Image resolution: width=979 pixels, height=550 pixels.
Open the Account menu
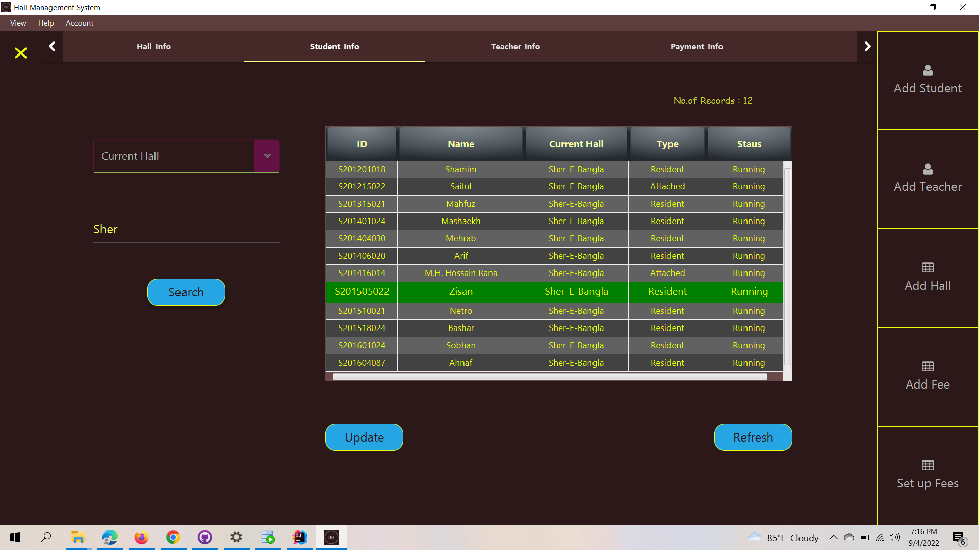point(80,23)
